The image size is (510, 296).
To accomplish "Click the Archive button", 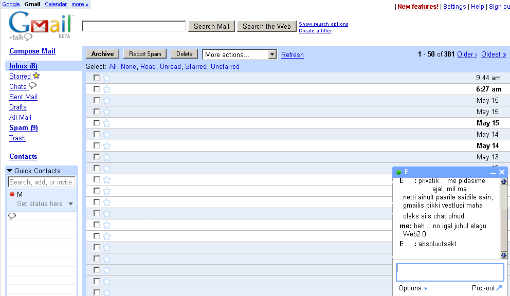I will [x=102, y=54].
